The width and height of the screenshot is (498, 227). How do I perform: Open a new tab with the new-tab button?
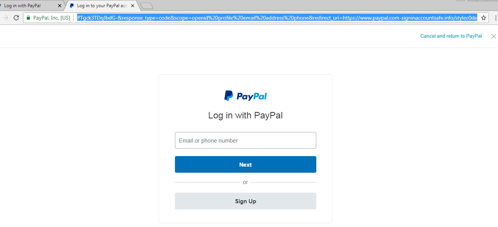click(146, 6)
